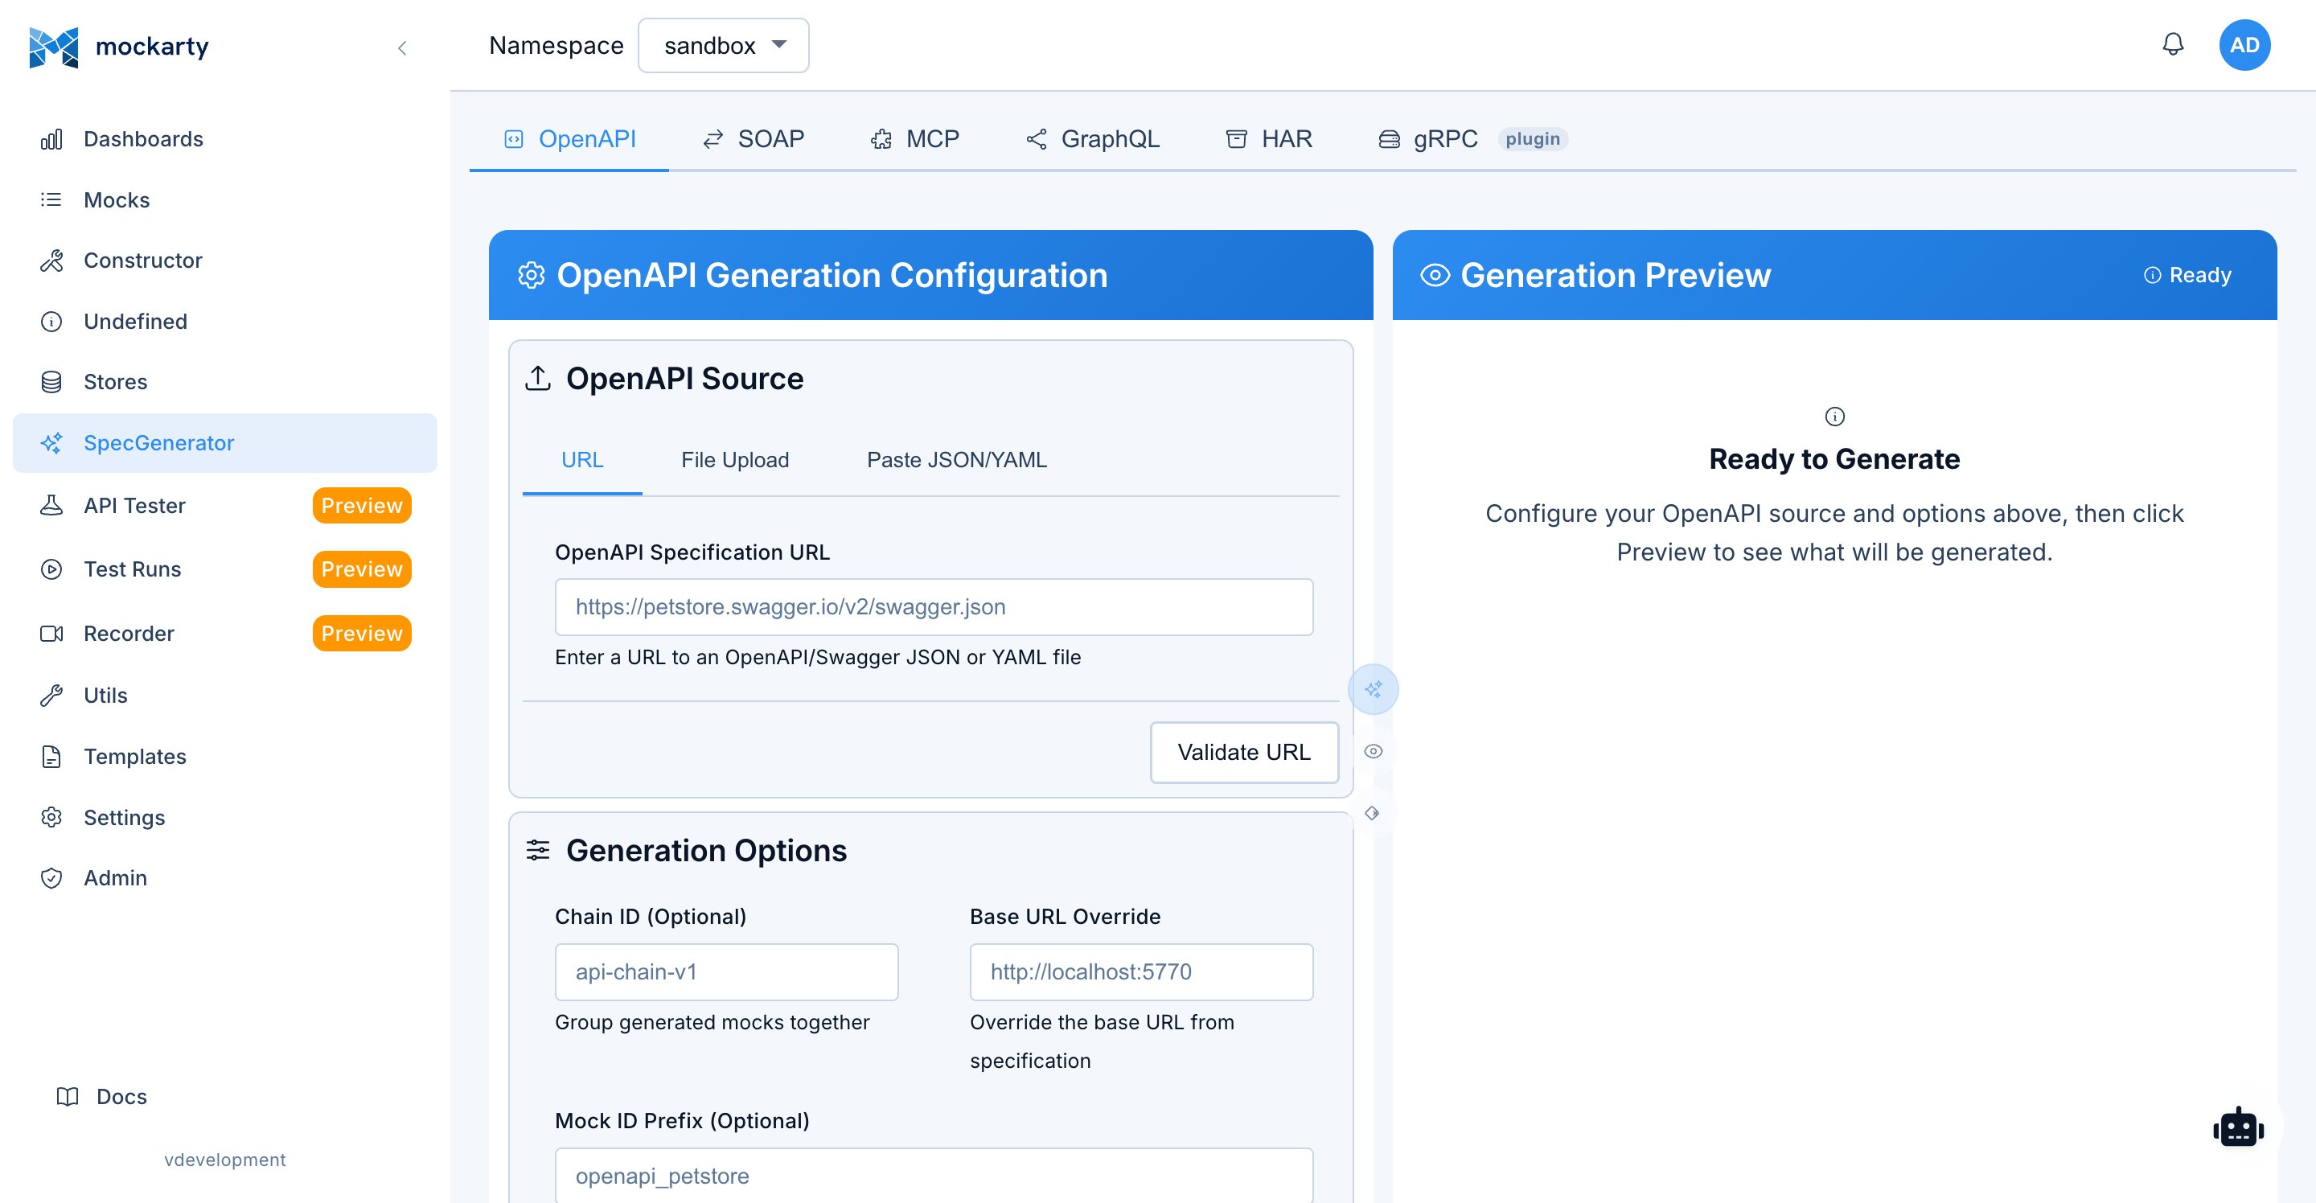Image resolution: width=2316 pixels, height=1203 pixels.
Task: Focus the Mock ID Prefix field
Action: pyautogui.click(x=933, y=1174)
